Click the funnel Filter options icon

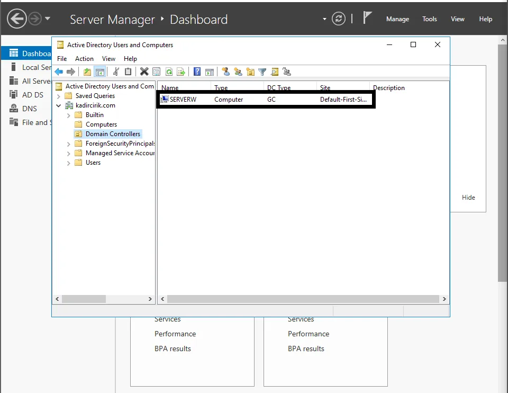[262, 72]
